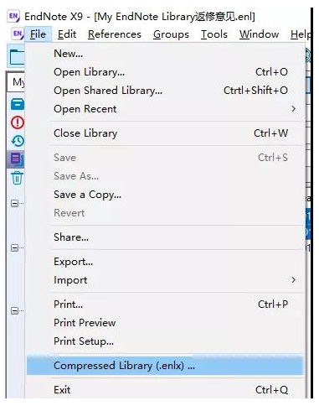Image resolution: width=319 pixels, height=406 pixels.
Task: Open the Recently Added clock icon
Action: coord(18,141)
